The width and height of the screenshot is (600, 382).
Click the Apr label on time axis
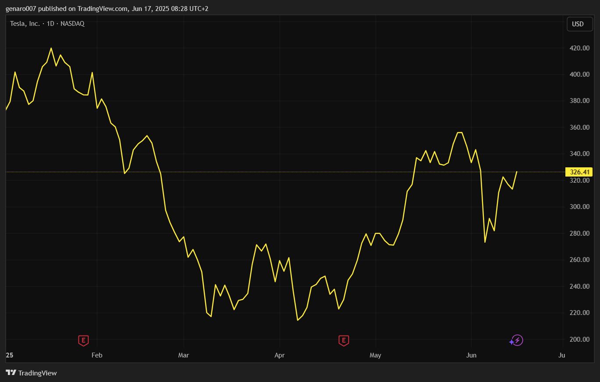[279, 355]
